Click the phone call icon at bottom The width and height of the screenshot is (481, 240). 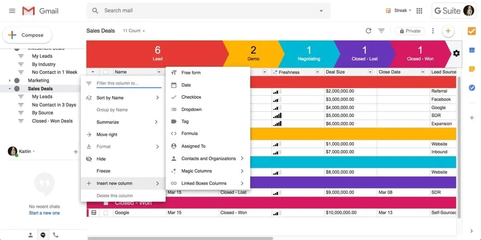tap(56, 235)
